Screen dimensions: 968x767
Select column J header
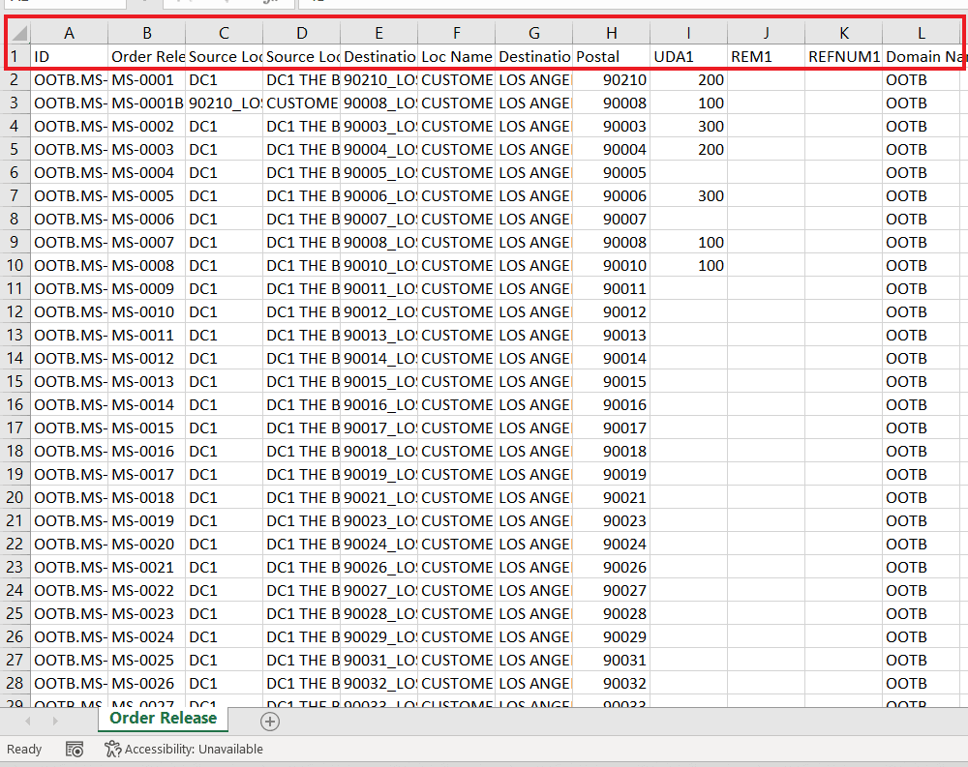[767, 33]
